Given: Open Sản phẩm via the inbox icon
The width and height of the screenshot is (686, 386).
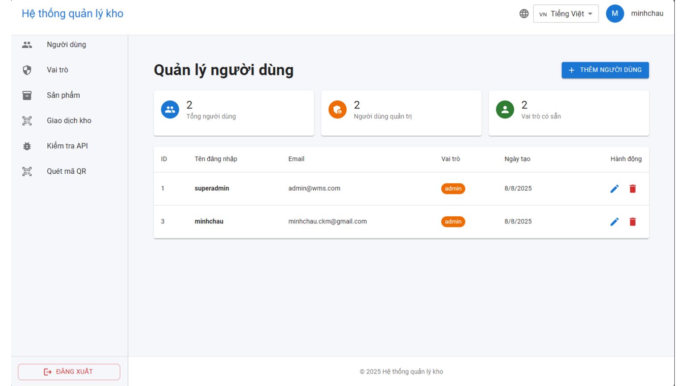Looking at the screenshot, I should (27, 95).
